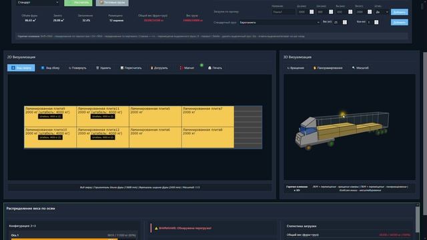The width and height of the screenshot is (427, 240).
Task: Click the 3D truck model
Action: (x=342, y=130)
